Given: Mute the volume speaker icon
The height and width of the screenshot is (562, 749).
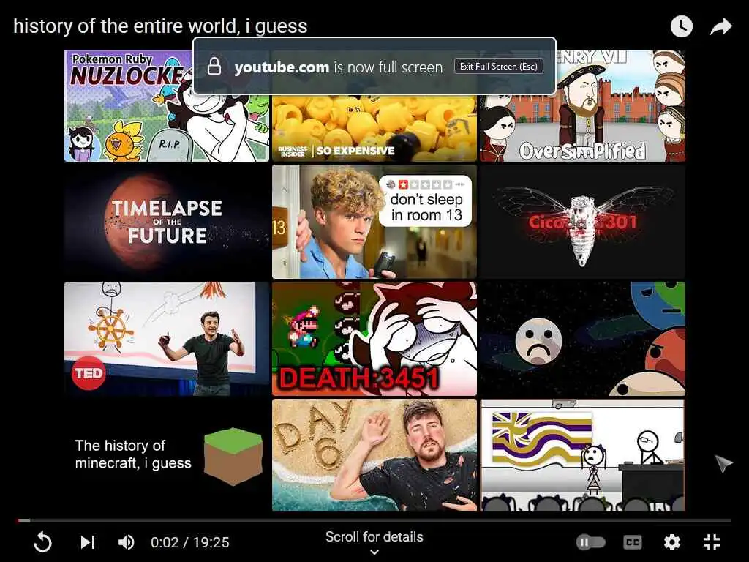Looking at the screenshot, I should [x=126, y=542].
